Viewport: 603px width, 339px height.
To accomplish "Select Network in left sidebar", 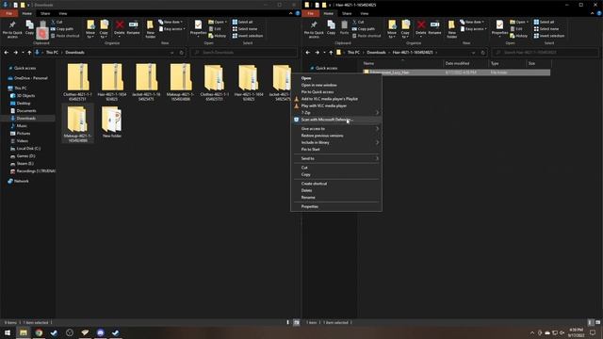I will tap(19, 181).
